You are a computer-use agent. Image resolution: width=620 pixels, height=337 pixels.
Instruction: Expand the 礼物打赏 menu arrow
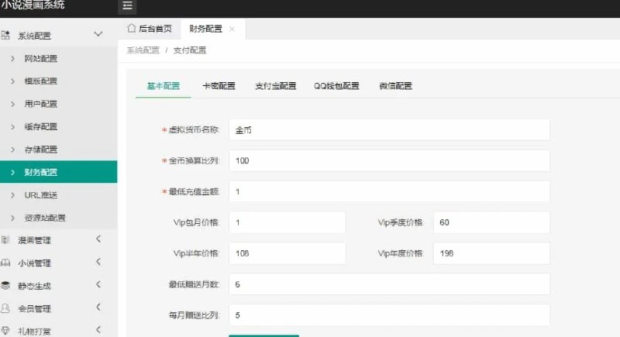coord(98,330)
